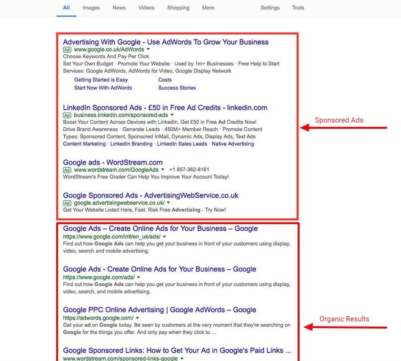The width and height of the screenshot is (401, 361).
Task: Open LinkedIn Branding sitelink
Action: (131, 144)
